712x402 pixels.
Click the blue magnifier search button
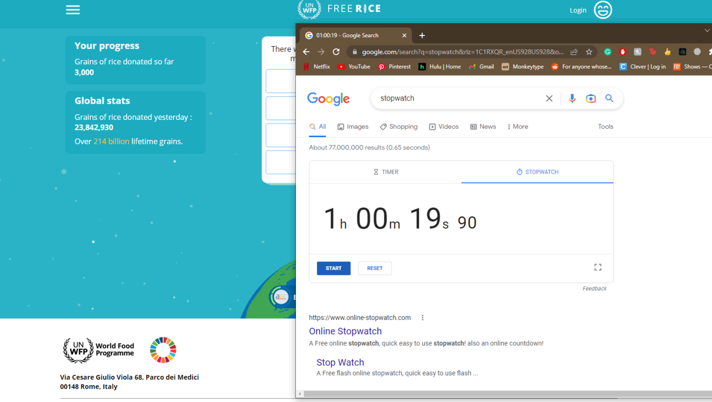pyautogui.click(x=610, y=98)
